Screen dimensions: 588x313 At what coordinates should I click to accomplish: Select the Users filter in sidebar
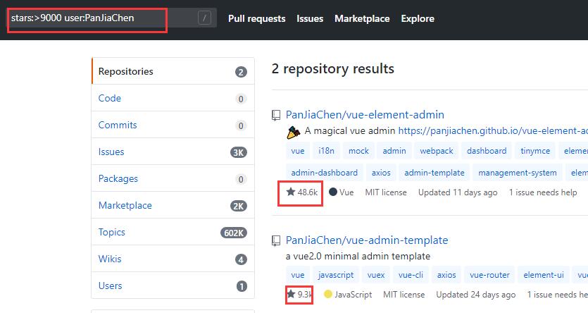(173, 286)
